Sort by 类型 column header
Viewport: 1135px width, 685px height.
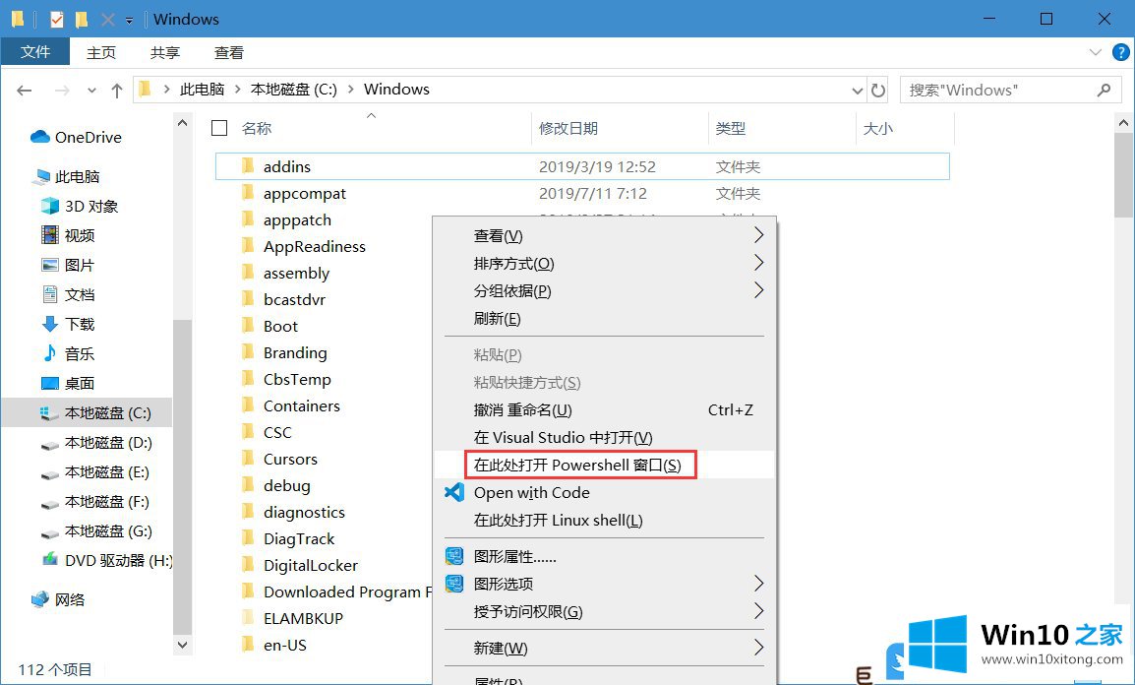731,128
